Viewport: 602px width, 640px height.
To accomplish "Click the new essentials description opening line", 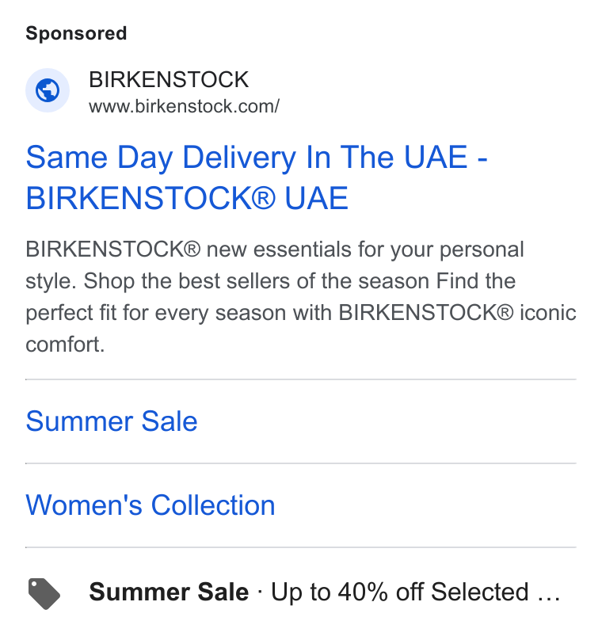I will pyautogui.click(x=275, y=250).
